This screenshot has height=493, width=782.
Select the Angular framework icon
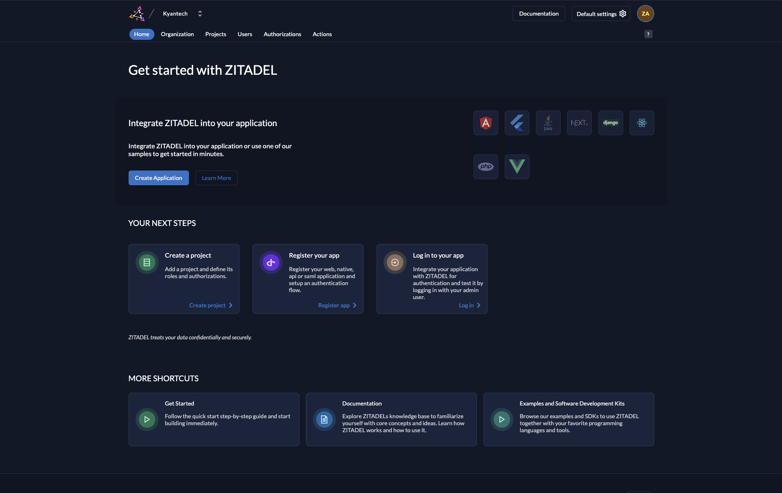486,123
